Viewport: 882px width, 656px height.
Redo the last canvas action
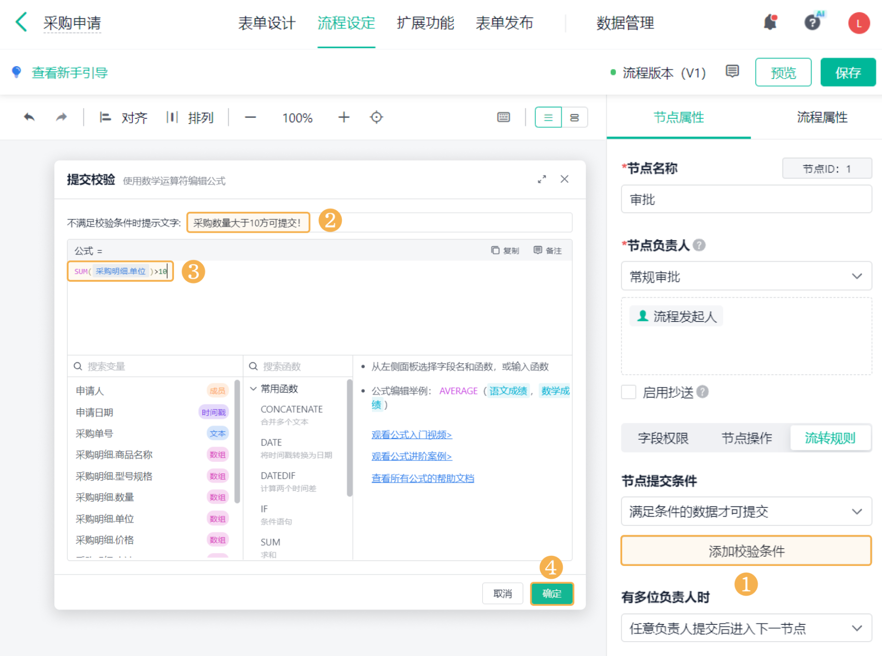[61, 117]
